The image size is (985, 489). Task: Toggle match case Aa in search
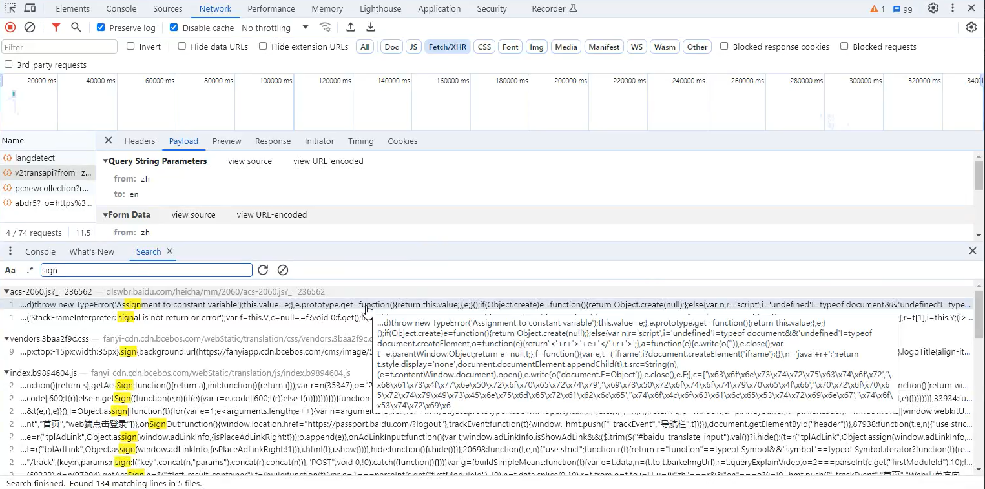coord(10,270)
